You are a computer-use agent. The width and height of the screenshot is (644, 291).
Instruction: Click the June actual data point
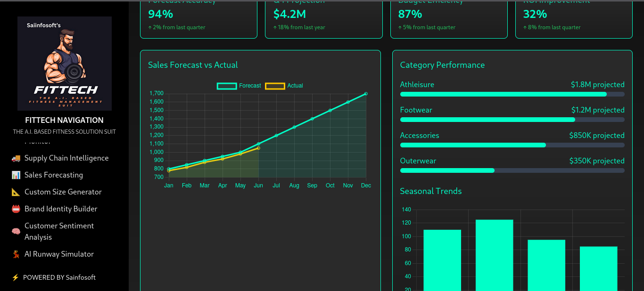[258, 148]
